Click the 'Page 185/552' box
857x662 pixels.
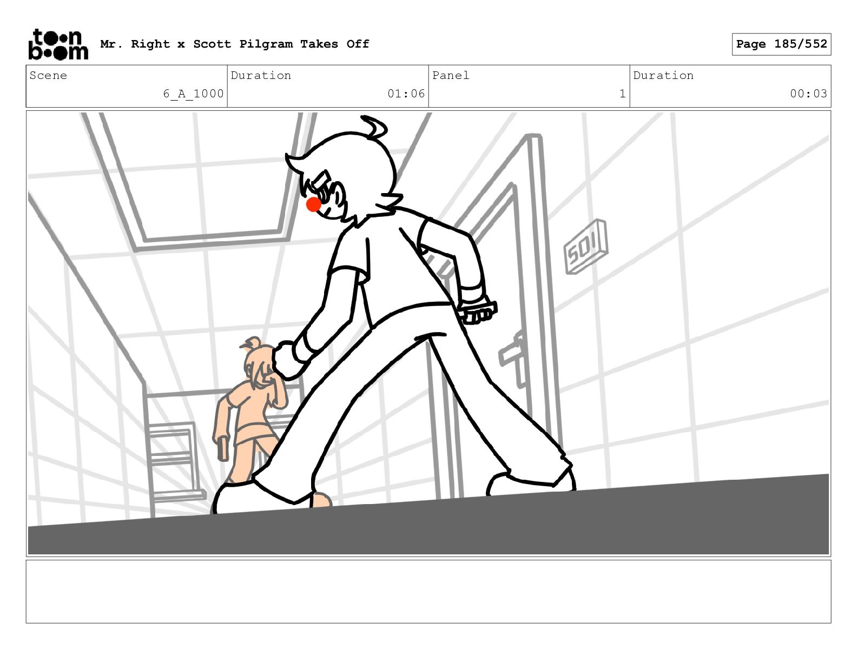coord(781,44)
